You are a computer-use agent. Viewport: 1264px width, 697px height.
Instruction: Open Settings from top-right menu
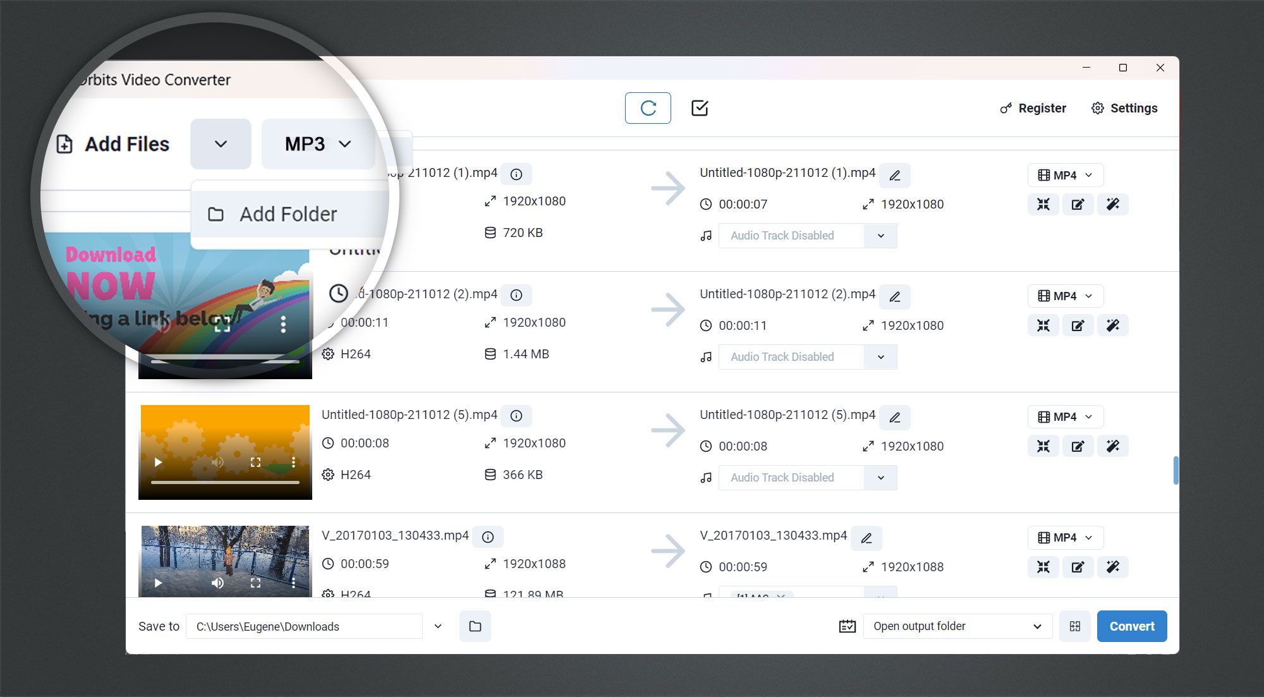[x=1125, y=107]
